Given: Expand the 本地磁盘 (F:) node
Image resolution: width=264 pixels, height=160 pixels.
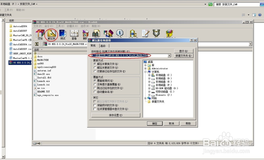Looking at the screenshot, I should pos(149,85).
